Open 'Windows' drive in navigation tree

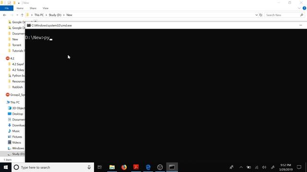(x=16, y=149)
